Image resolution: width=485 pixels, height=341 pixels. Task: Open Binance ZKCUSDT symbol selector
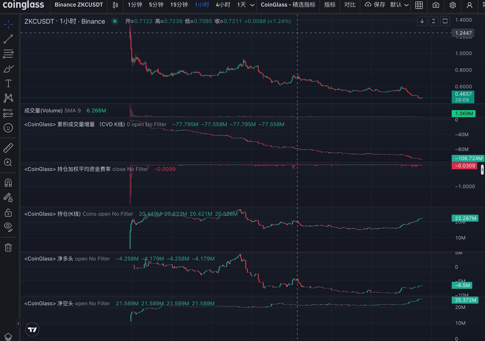coord(79,5)
